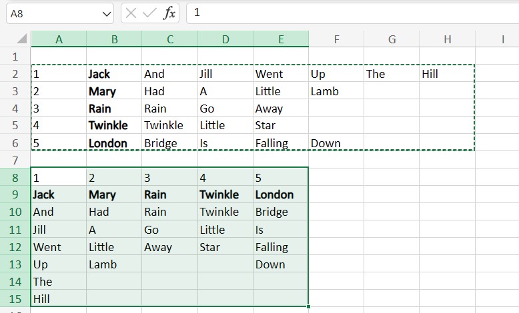This screenshot has width=519, height=313.
Task: Select row 8 header
Action: (15, 178)
